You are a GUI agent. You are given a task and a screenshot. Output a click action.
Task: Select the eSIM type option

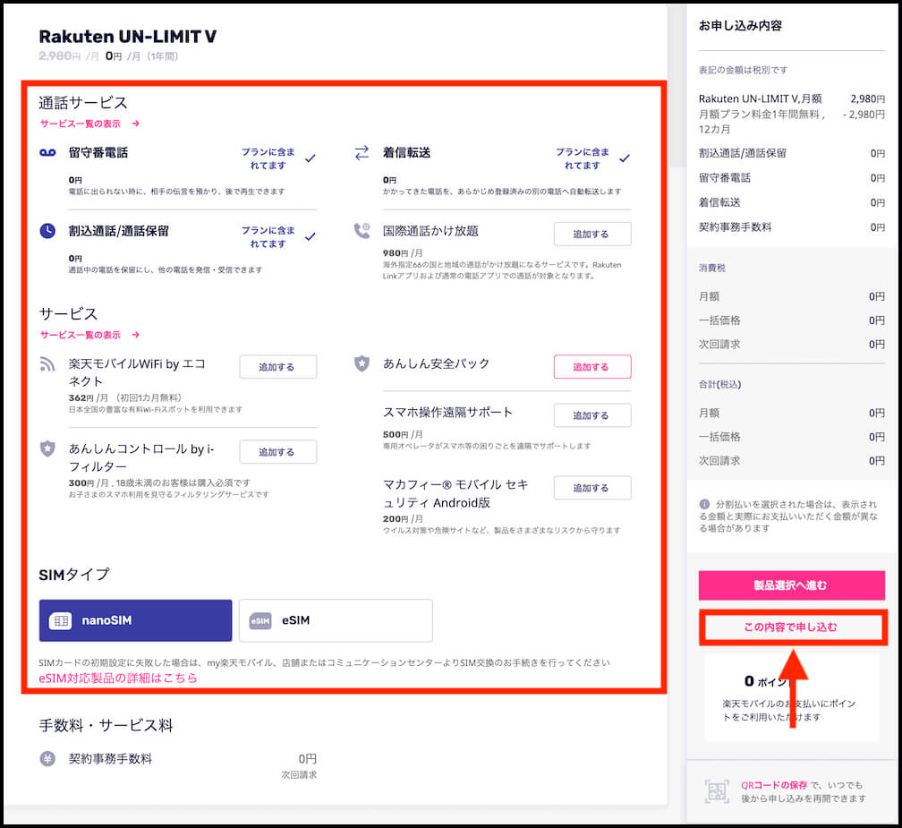coord(336,620)
